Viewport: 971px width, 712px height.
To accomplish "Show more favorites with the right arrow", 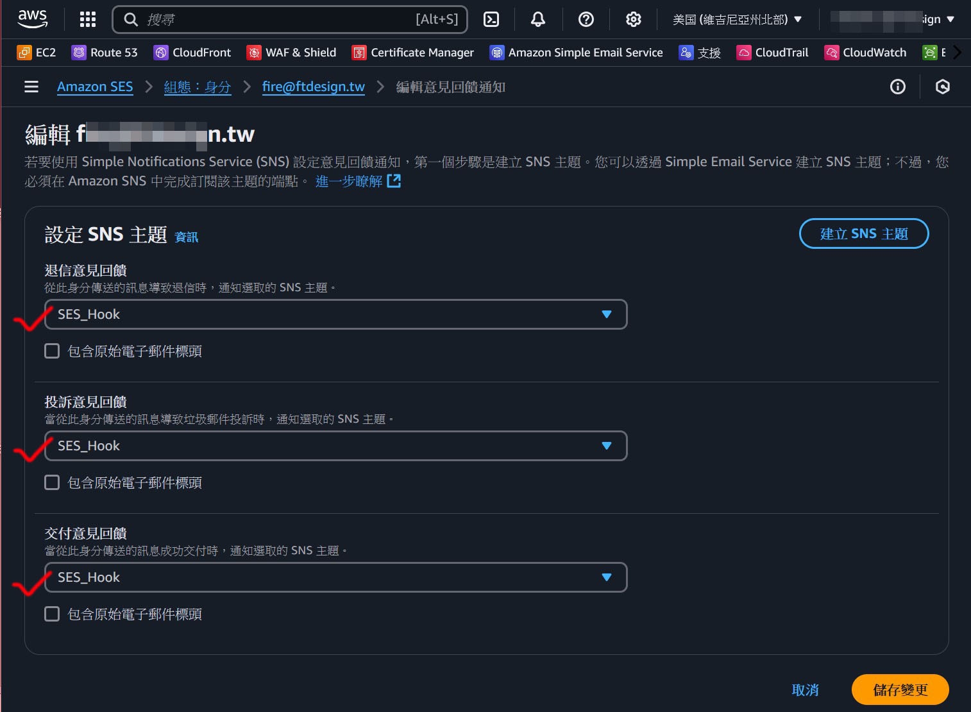I will (957, 53).
